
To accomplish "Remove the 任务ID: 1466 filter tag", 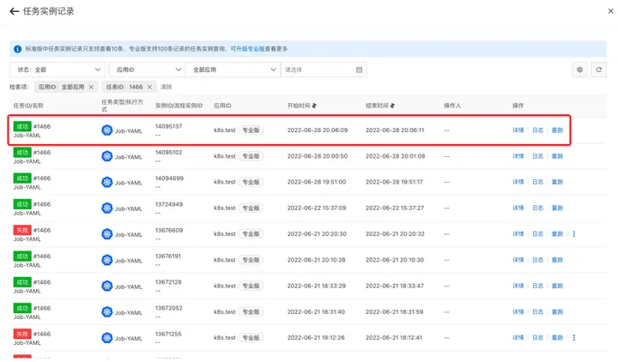I will (x=149, y=87).
